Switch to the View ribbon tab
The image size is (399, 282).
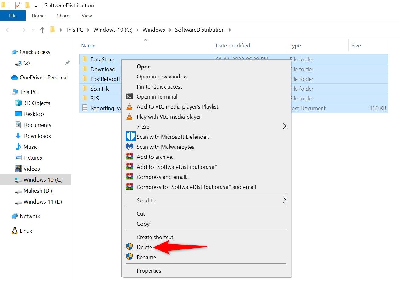[x=87, y=16]
